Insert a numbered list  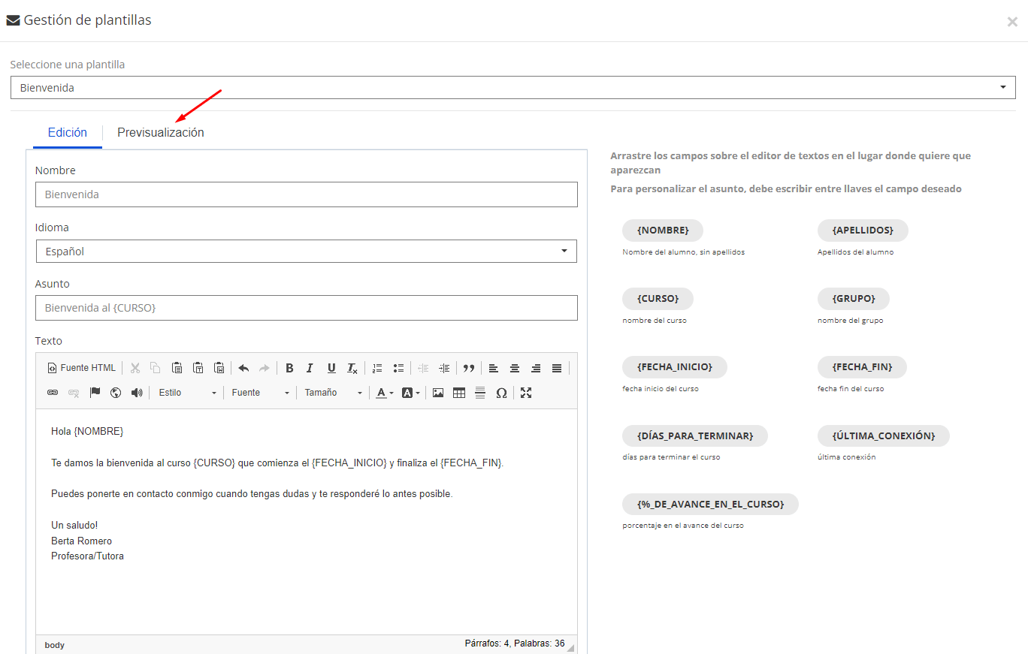click(377, 368)
